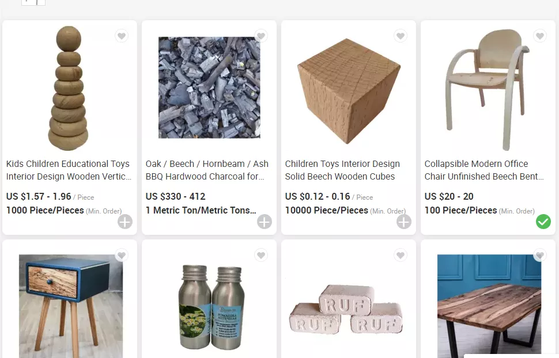The width and height of the screenshot is (559, 358).
Task: Open Children Toys Solid Beech Wooden Cubes
Action: tap(342, 170)
